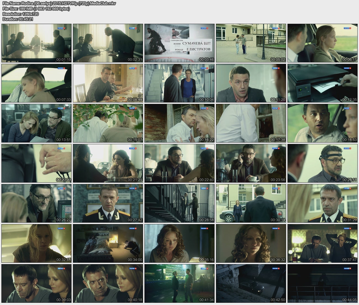Open the bedroom scene thumbnail at 00:34:00
The width and height of the screenshot is (359, 305).
click(108, 243)
